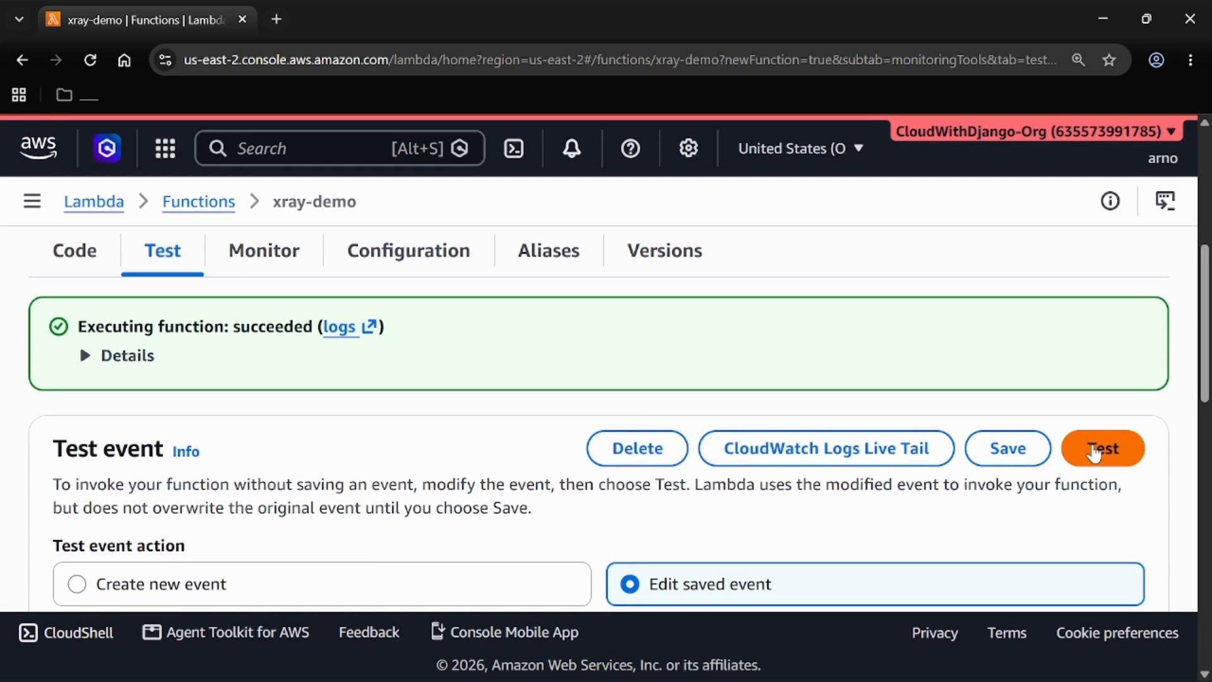The width and height of the screenshot is (1212, 682).
Task: Open the CloudWithDjango-Org account dropdown
Action: point(1036,131)
